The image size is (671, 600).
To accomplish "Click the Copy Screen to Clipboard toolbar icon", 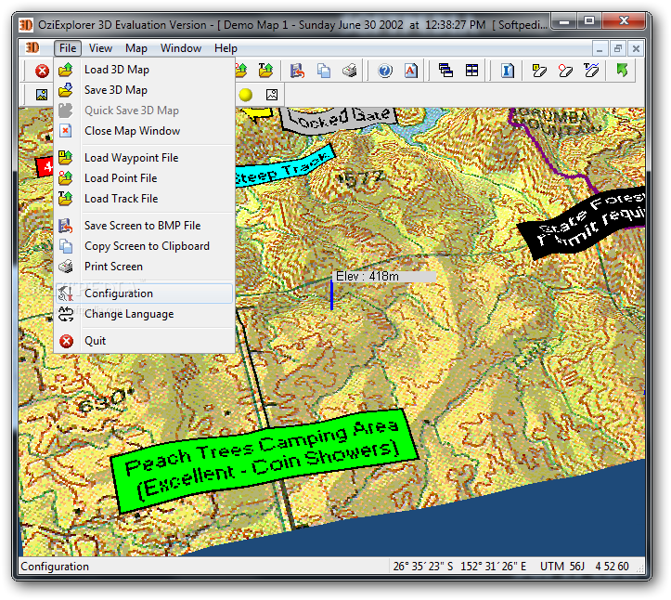I will [324, 71].
